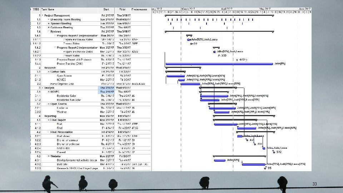
Task: Select the Residential Solar Gantt bar
Action: pyautogui.click(x=214, y=96)
